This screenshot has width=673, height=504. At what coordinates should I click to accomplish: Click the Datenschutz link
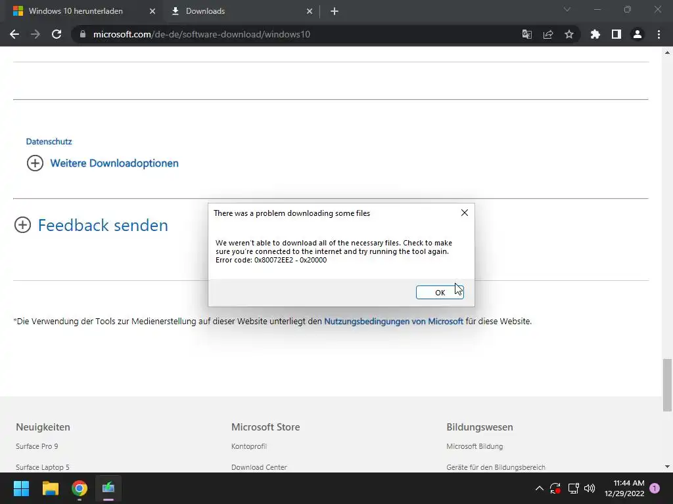coord(49,142)
